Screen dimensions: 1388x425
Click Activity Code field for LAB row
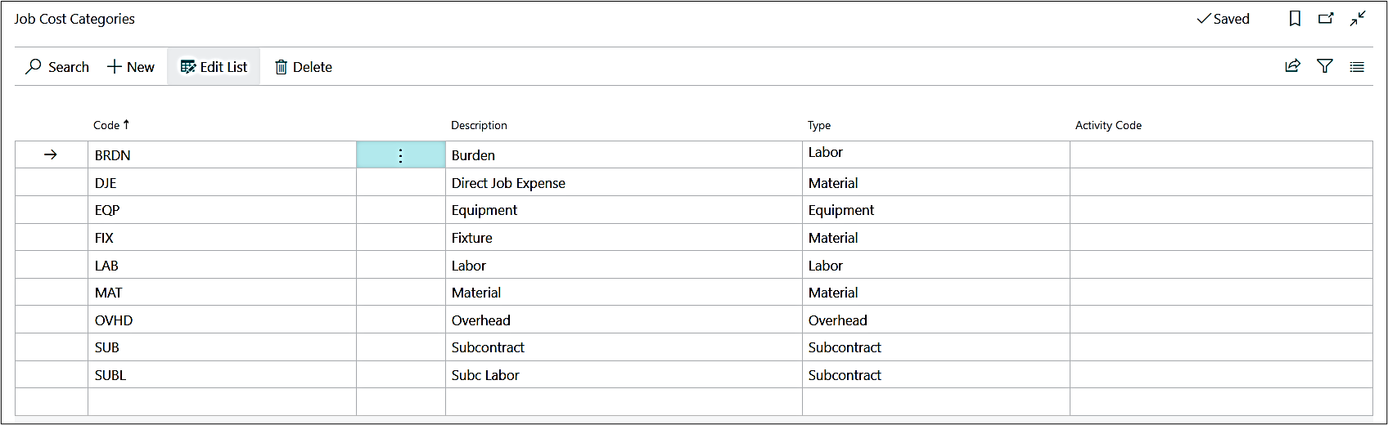coord(1219,266)
